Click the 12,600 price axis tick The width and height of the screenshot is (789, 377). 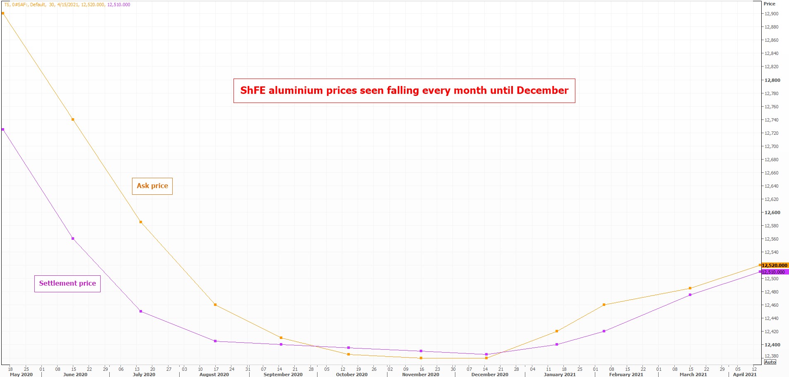tap(772, 212)
